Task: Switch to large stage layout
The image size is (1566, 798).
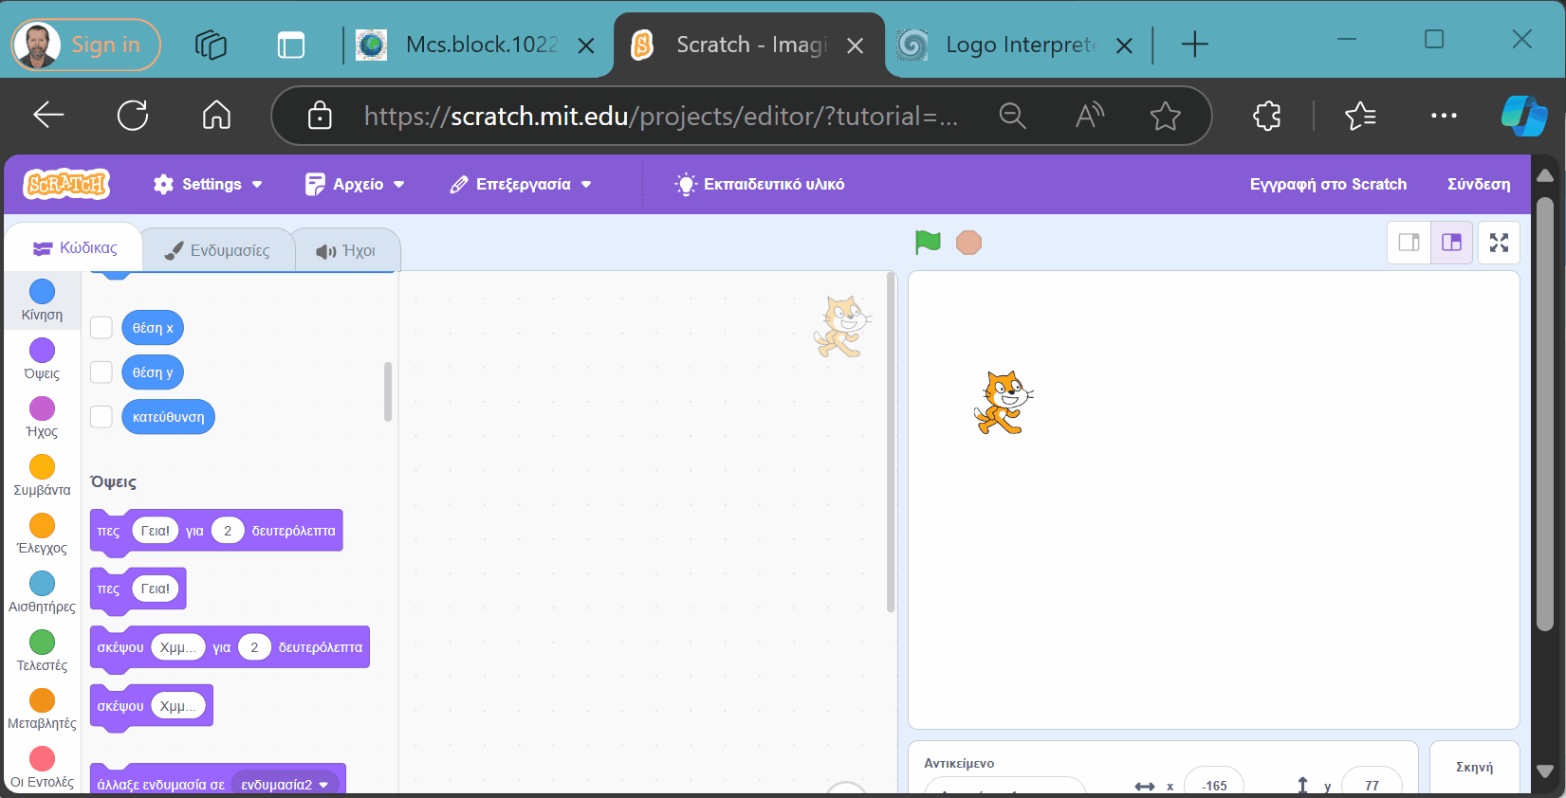Action: click(x=1451, y=243)
